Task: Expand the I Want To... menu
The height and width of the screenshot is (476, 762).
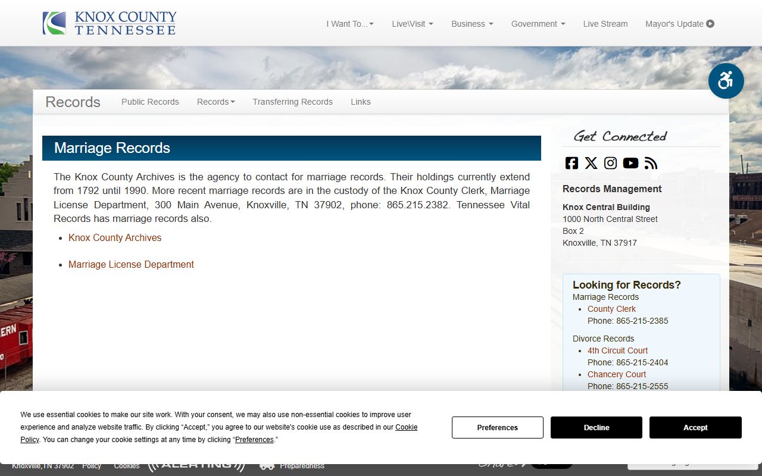Action: tap(350, 24)
